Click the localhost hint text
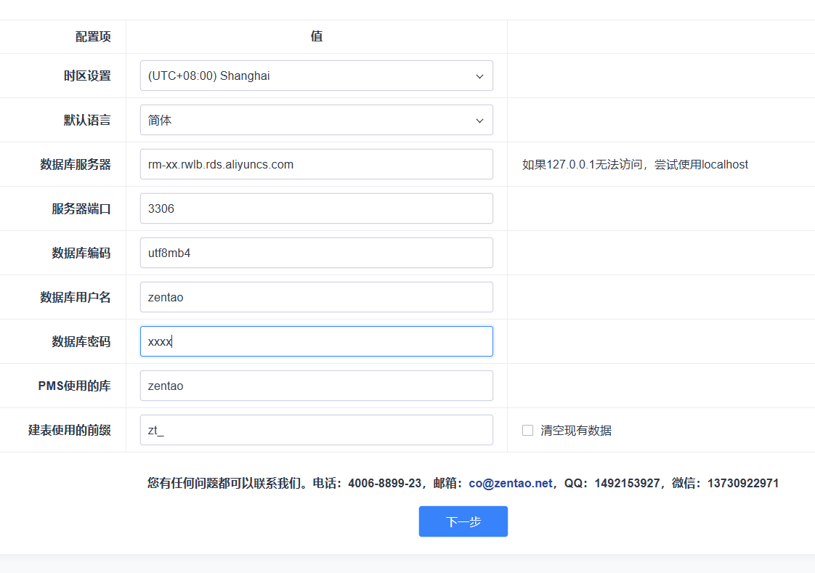The image size is (815, 573). coord(635,165)
